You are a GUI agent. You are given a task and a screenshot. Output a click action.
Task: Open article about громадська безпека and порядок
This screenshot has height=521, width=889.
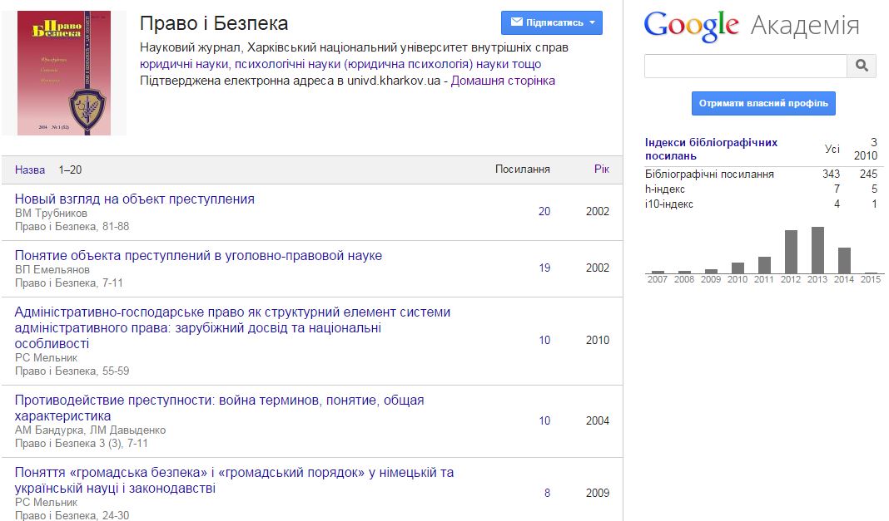(234, 472)
